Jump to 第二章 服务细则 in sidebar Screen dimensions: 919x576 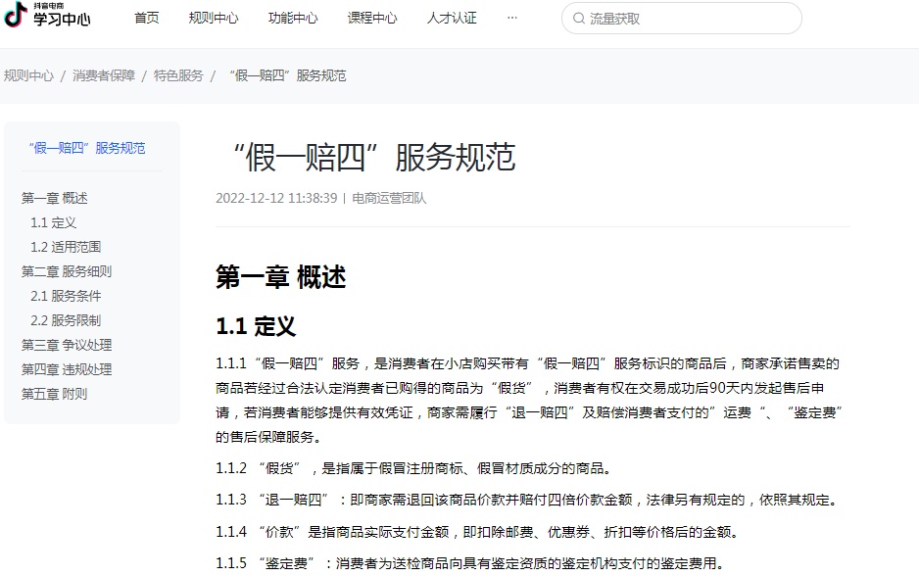pyautogui.click(x=67, y=271)
